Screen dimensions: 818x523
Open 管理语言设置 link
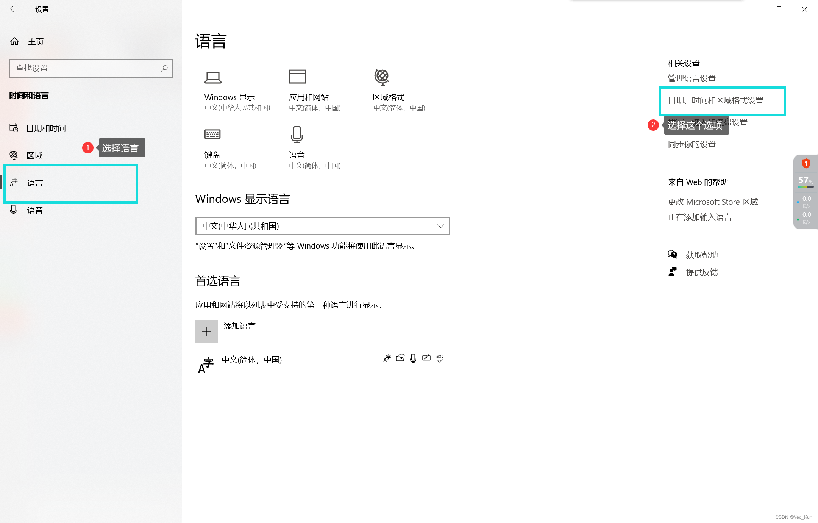tap(692, 78)
